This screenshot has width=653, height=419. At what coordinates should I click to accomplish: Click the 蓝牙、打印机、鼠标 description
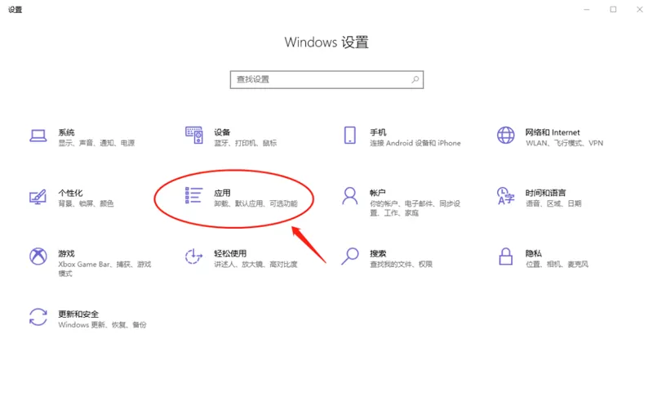(x=246, y=143)
